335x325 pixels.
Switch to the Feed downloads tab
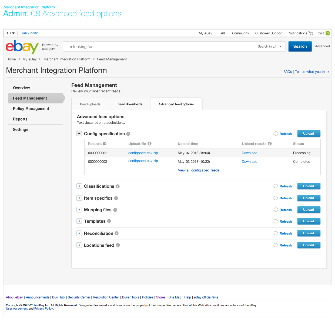pos(130,104)
